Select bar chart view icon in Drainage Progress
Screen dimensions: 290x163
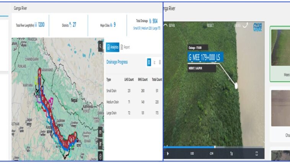point(160,62)
